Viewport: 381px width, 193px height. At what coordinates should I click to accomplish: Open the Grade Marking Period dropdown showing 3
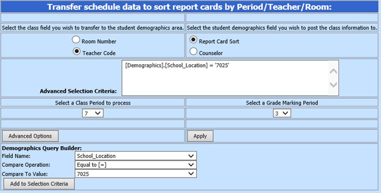point(282,113)
